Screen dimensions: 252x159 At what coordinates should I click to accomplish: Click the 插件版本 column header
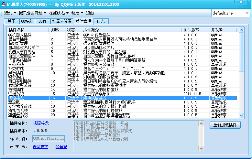pos(195,30)
